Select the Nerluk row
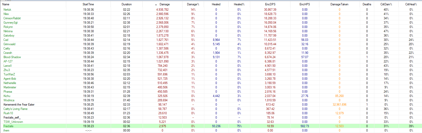This screenshot has width=422, height=133. click(x=7, y=10)
